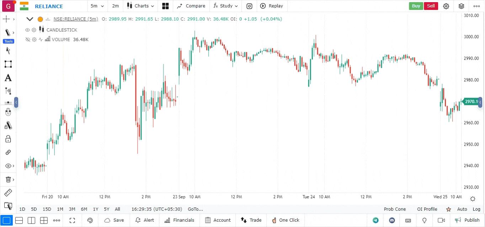Switch to the 1Y date range
Screen dimensions: 485x227
click(95, 209)
